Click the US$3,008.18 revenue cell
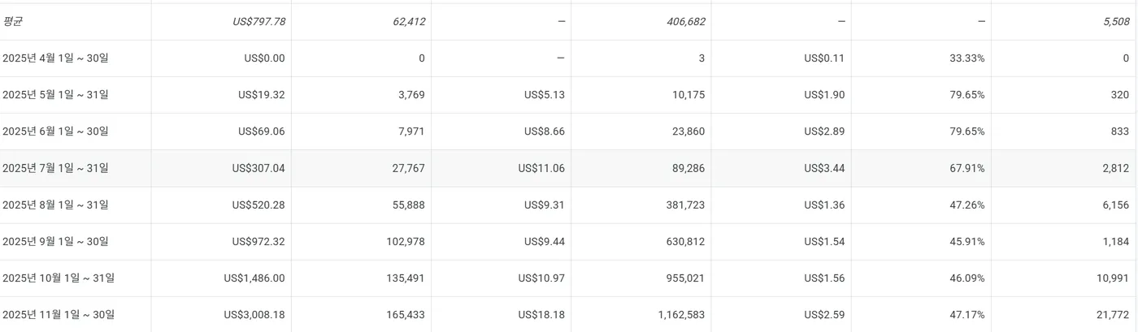The width and height of the screenshot is (1138, 332). (x=254, y=315)
